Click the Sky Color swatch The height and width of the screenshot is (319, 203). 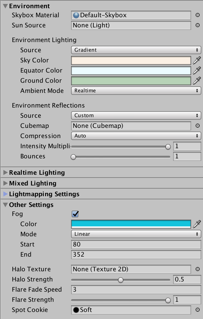[x=131, y=60]
